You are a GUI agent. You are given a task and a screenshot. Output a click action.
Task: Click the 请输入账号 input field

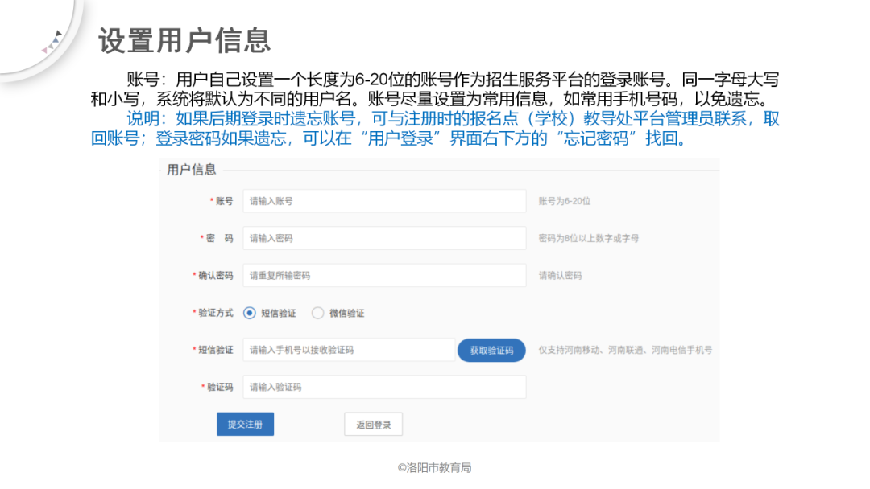[x=384, y=201]
